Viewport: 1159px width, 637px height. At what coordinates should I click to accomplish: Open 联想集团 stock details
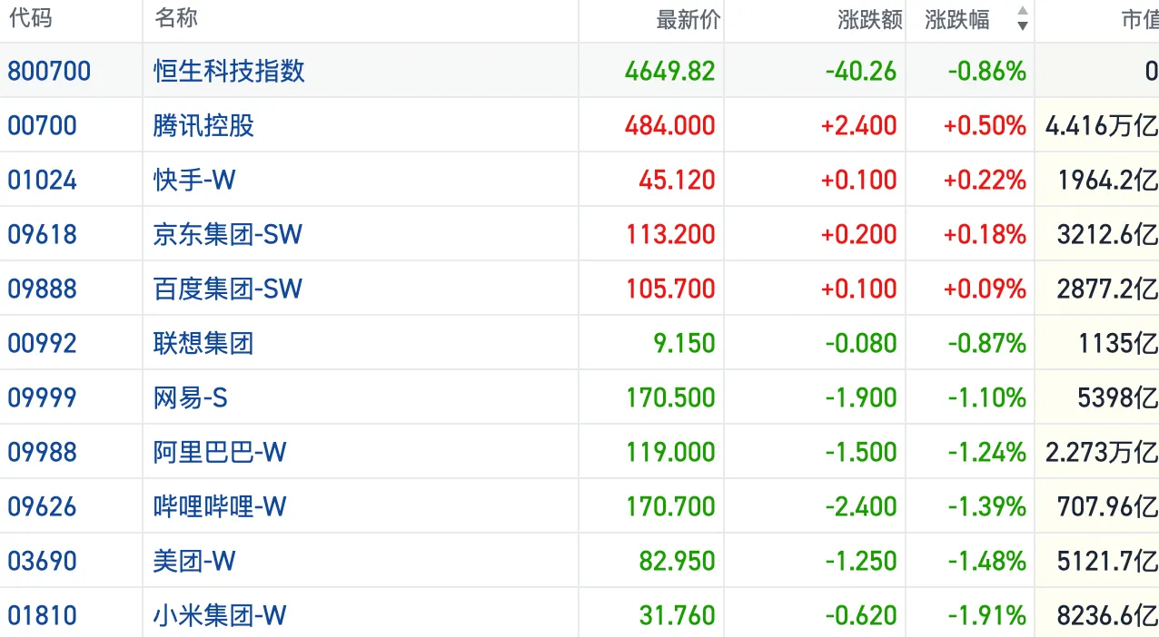coord(203,343)
